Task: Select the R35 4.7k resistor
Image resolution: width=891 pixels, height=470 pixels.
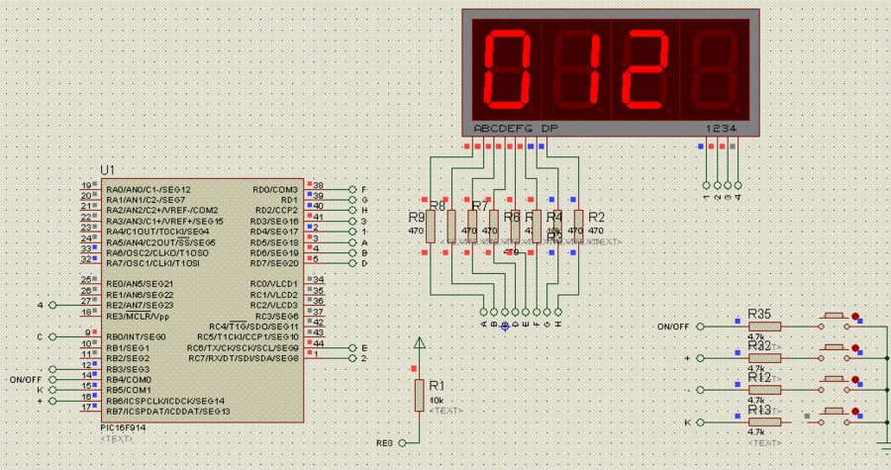Action: (762, 326)
